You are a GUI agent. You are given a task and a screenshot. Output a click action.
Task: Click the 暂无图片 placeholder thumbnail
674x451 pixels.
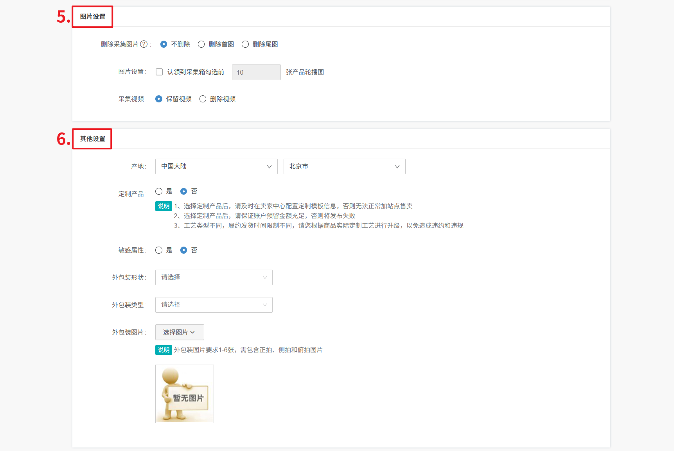(185, 394)
